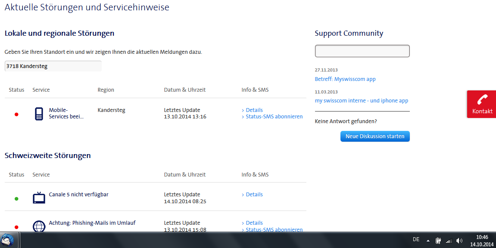The image size is (496, 248).
Task: Open the Betreff: Myswisscom app discussion
Action: coord(345,79)
